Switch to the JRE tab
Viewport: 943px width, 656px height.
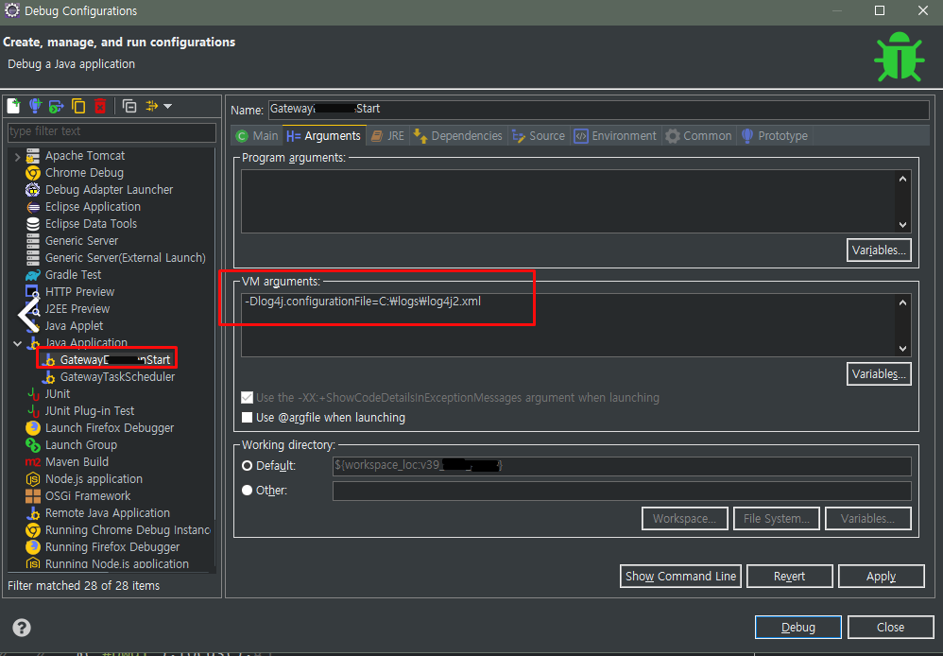387,136
